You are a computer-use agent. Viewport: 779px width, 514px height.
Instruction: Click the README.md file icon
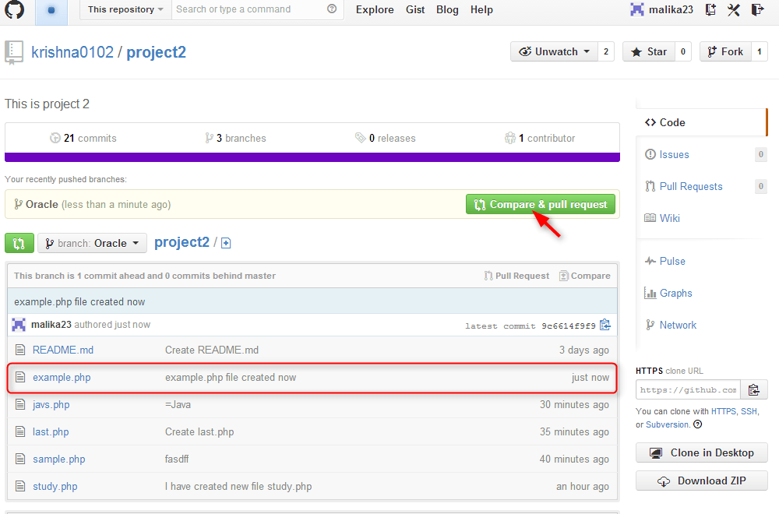pyautogui.click(x=20, y=350)
